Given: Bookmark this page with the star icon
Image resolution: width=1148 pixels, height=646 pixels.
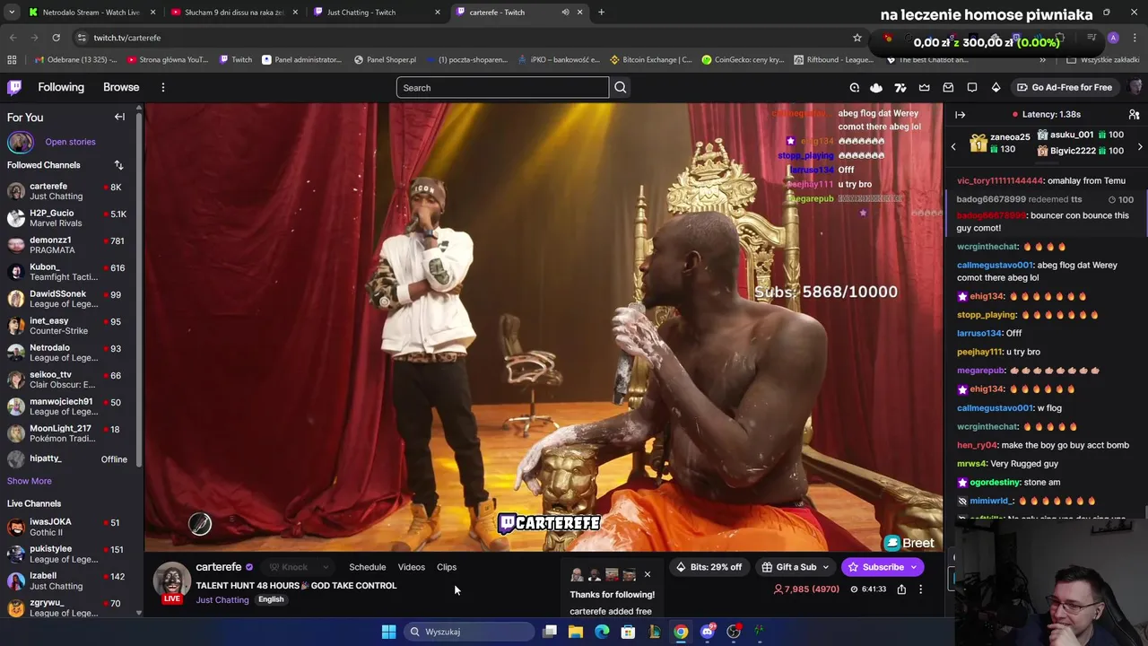Looking at the screenshot, I should [857, 38].
